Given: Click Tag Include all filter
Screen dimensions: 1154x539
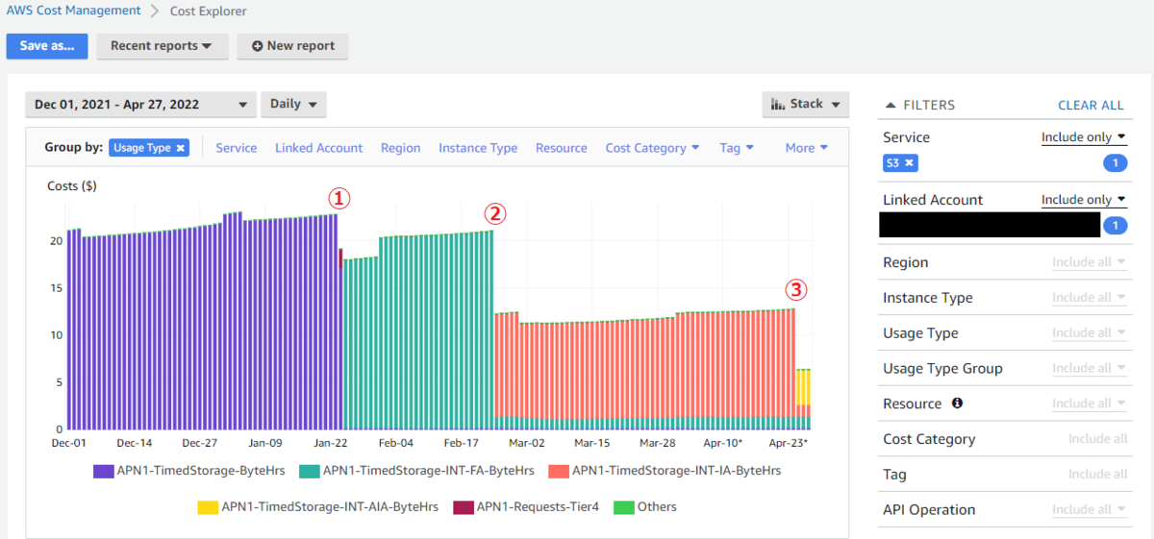Looking at the screenshot, I should click(x=1097, y=475).
